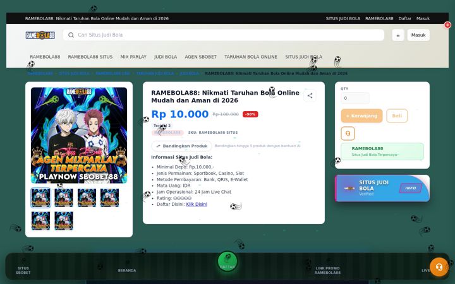The image size is (455, 284).
Task: Open the Klik Disini registration link
Action: coord(197,204)
